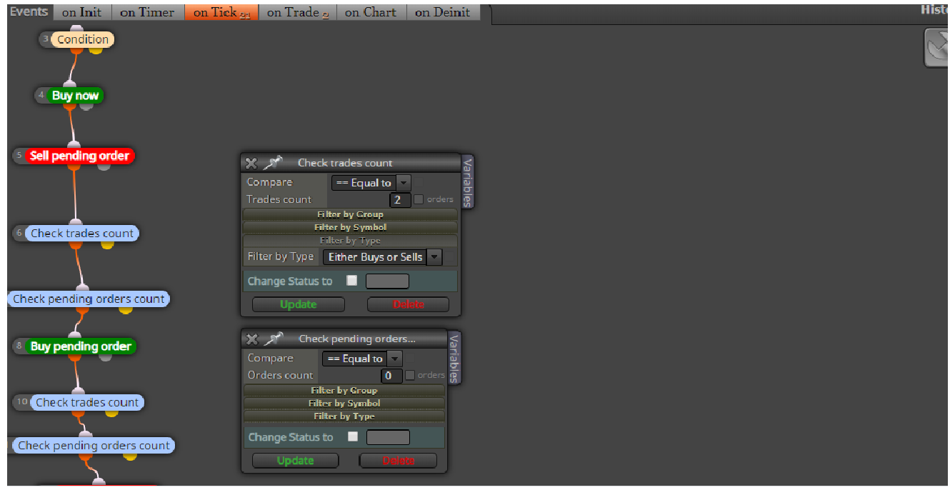
Task: Collapse Filter by Type header in Check trades count dialog
Action: pos(350,241)
